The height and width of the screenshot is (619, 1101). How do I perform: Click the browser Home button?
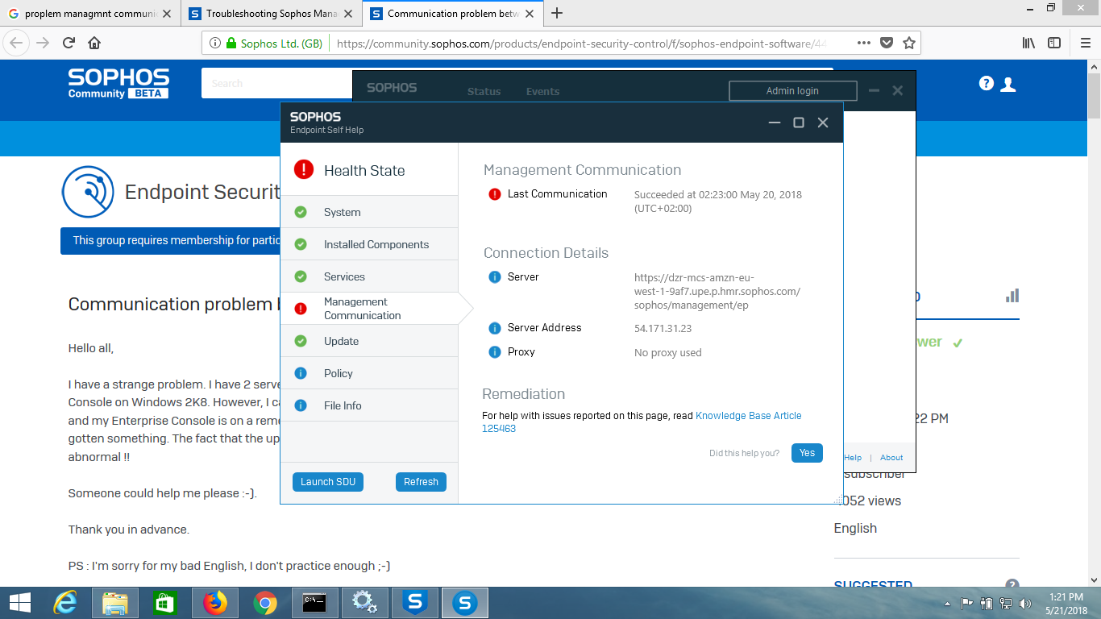click(94, 44)
